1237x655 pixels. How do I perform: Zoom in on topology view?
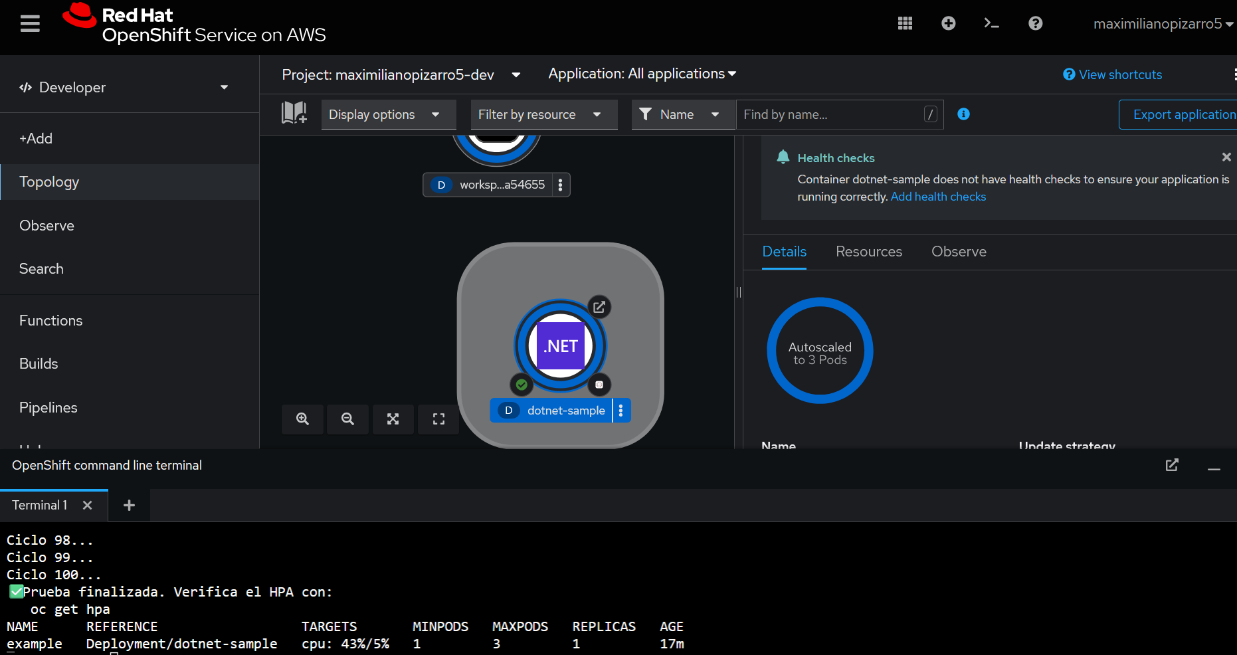[x=302, y=419]
